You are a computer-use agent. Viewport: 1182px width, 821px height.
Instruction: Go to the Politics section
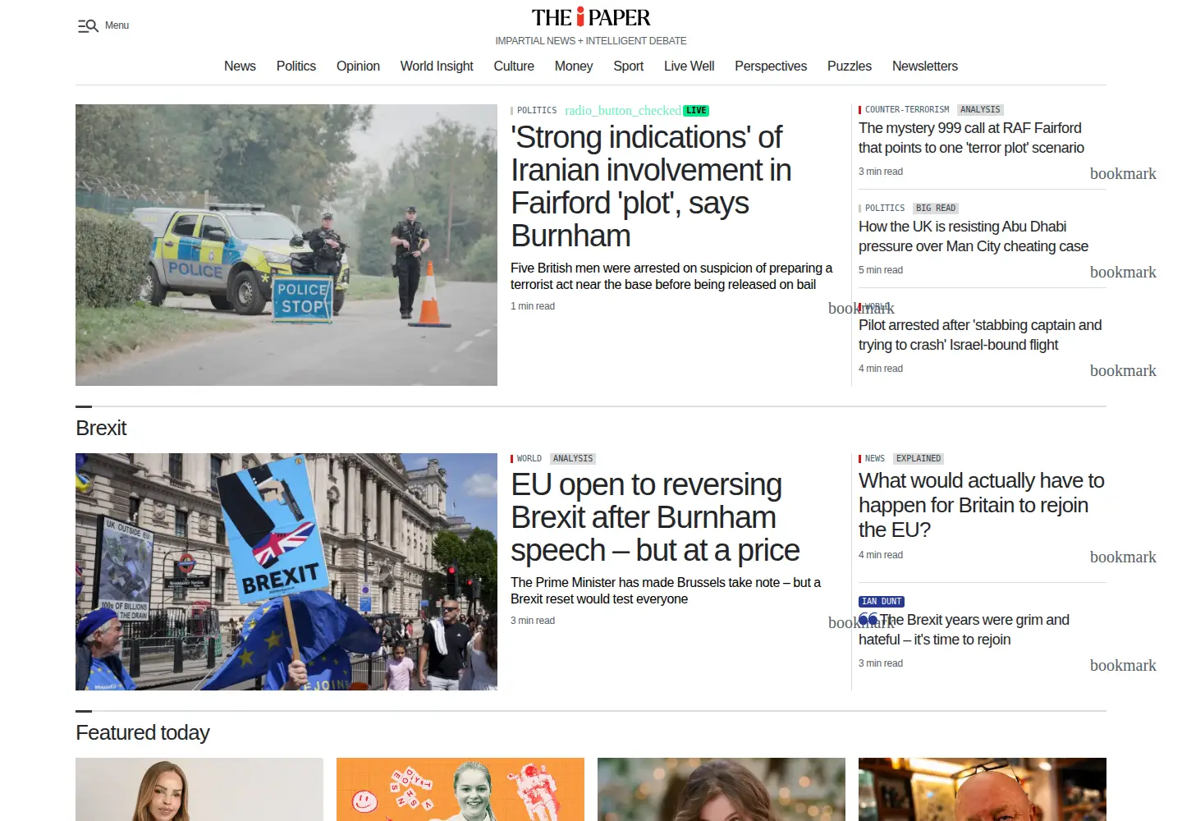click(296, 66)
